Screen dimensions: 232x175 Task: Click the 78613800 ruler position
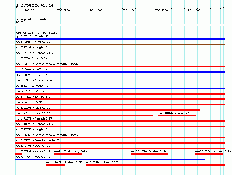point(31,10)
